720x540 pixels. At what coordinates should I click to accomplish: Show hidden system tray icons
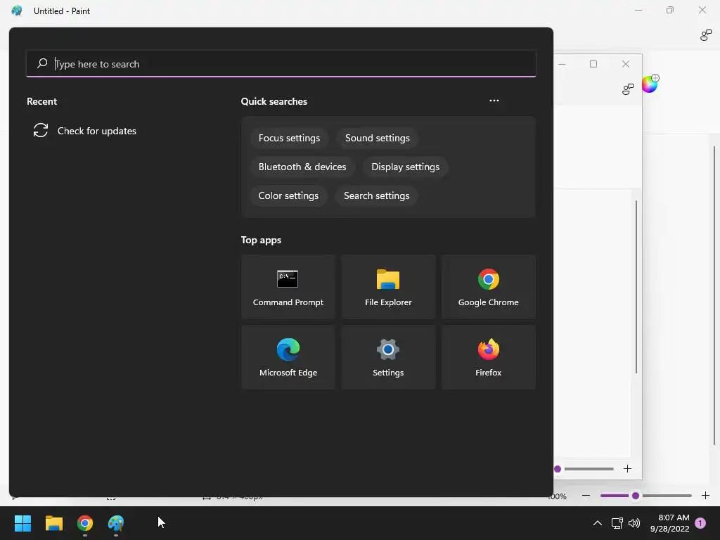coord(598,523)
